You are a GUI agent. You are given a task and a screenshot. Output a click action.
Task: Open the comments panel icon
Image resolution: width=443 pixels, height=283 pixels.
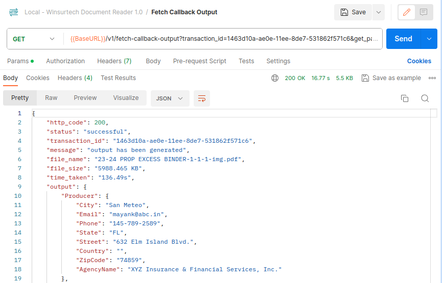pos(423,12)
